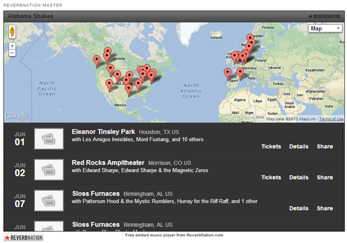Open the Map type dropdown
The height and width of the screenshot is (243, 347).
[x=326, y=28]
